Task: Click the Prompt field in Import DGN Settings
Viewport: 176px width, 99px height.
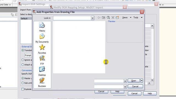Action: click(28, 55)
